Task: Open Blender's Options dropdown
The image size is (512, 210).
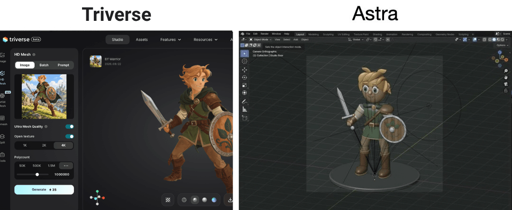Action: point(502,45)
